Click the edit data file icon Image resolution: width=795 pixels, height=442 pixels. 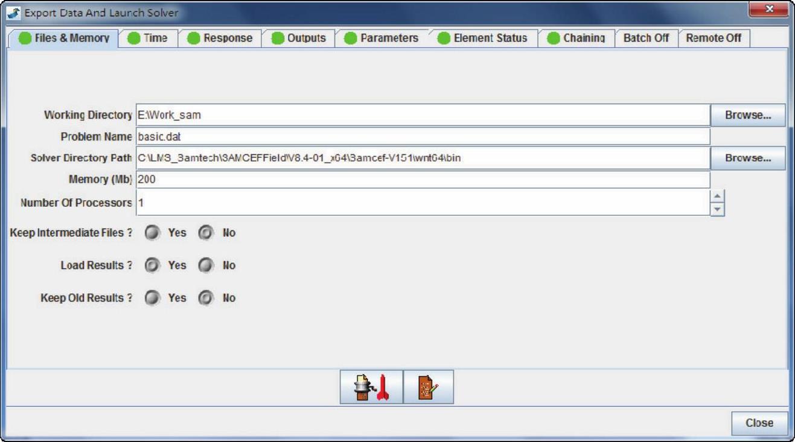(x=428, y=388)
